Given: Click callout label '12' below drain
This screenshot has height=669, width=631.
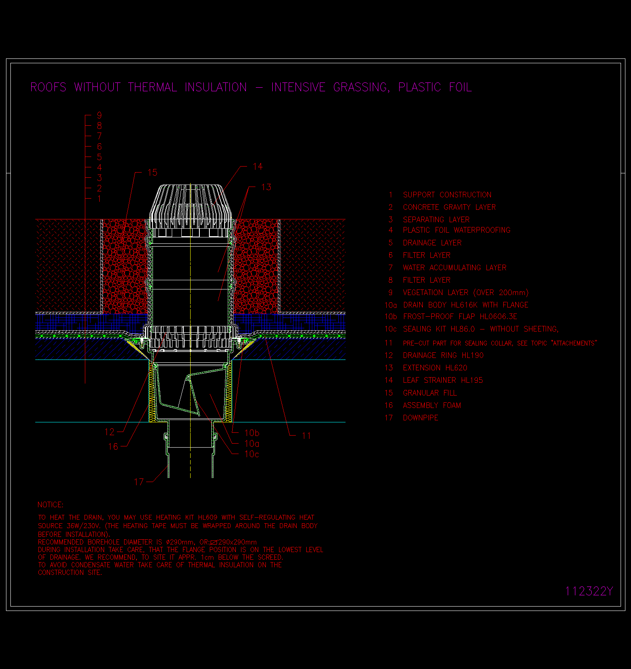Looking at the screenshot, I should pos(110,432).
